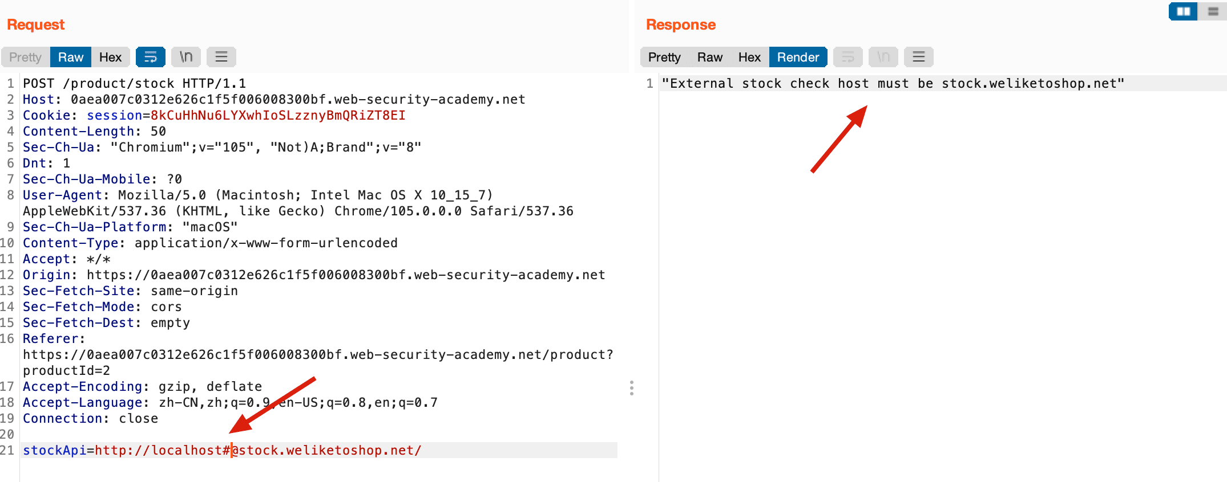Image resolution: width=1227 pixels, height=482 pixels.
Task: Click the POST /product/stock request line
Action: pyautogui.click(x=134, y=83)
